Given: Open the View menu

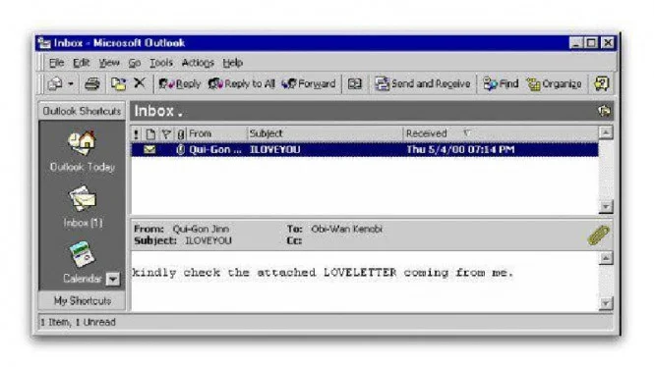Looking at the screenshot, I should point(109,63).
